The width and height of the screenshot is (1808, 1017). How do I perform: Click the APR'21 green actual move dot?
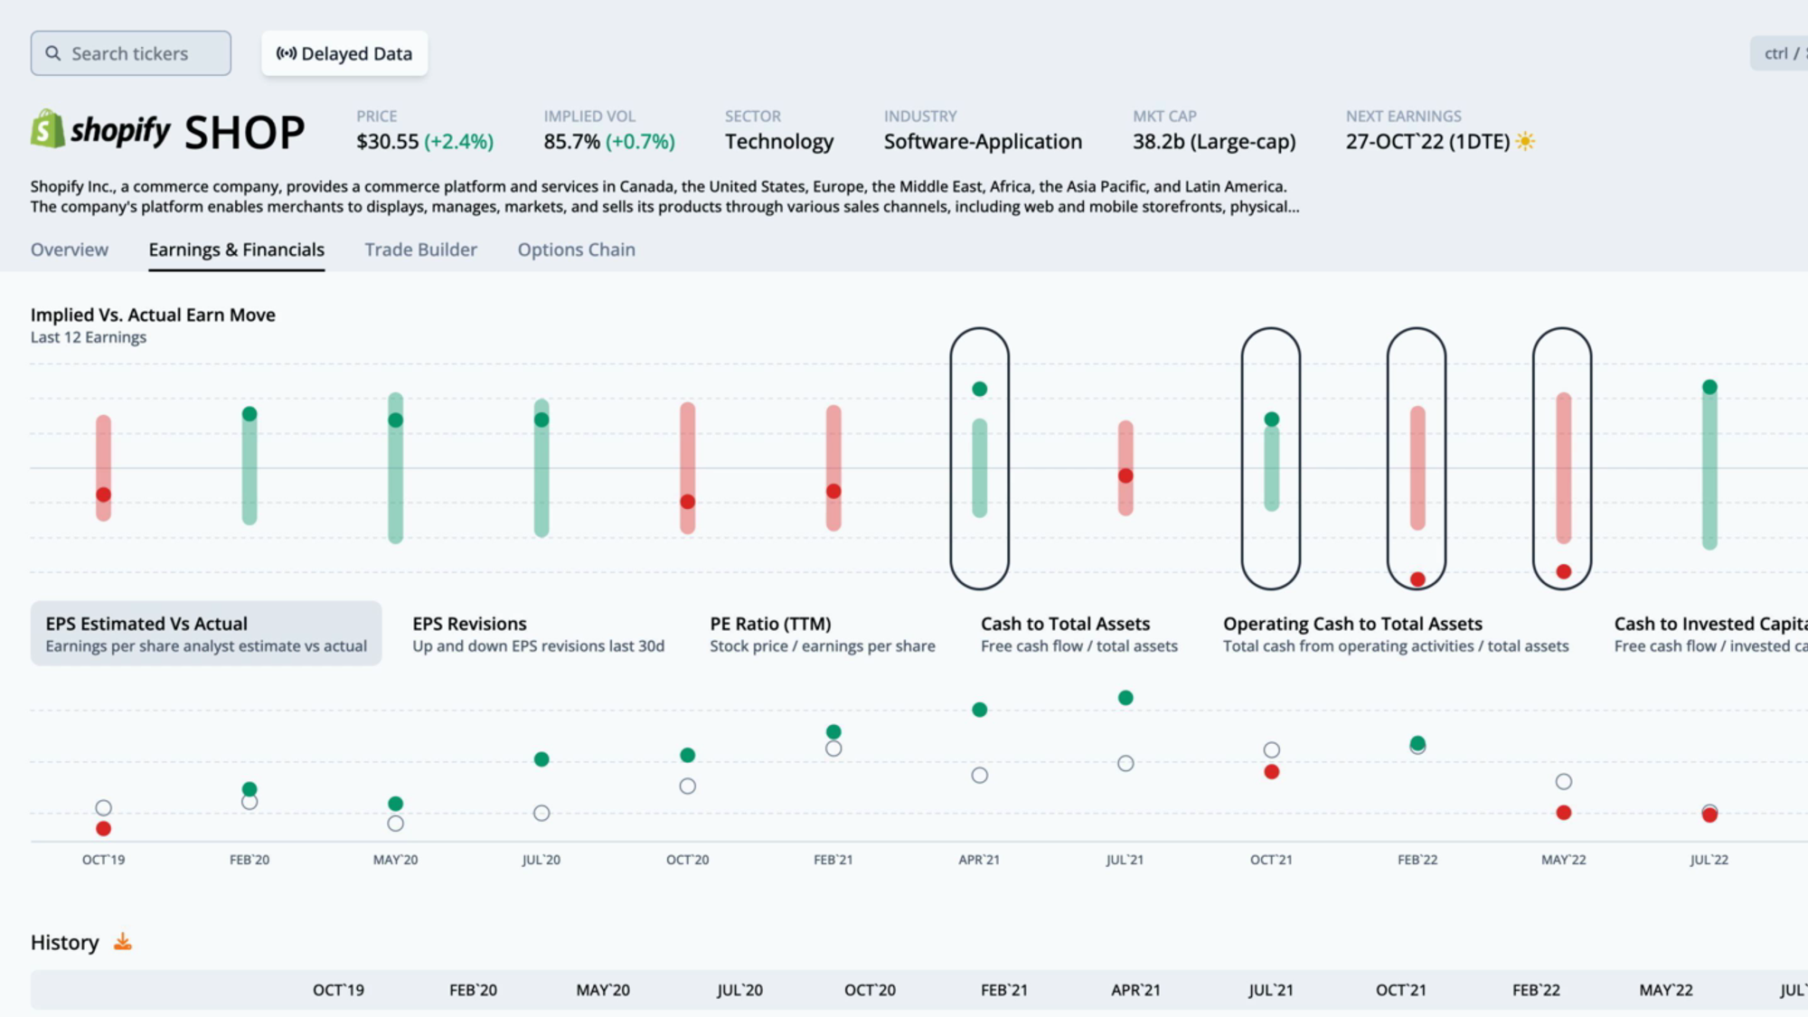(979, 389)
